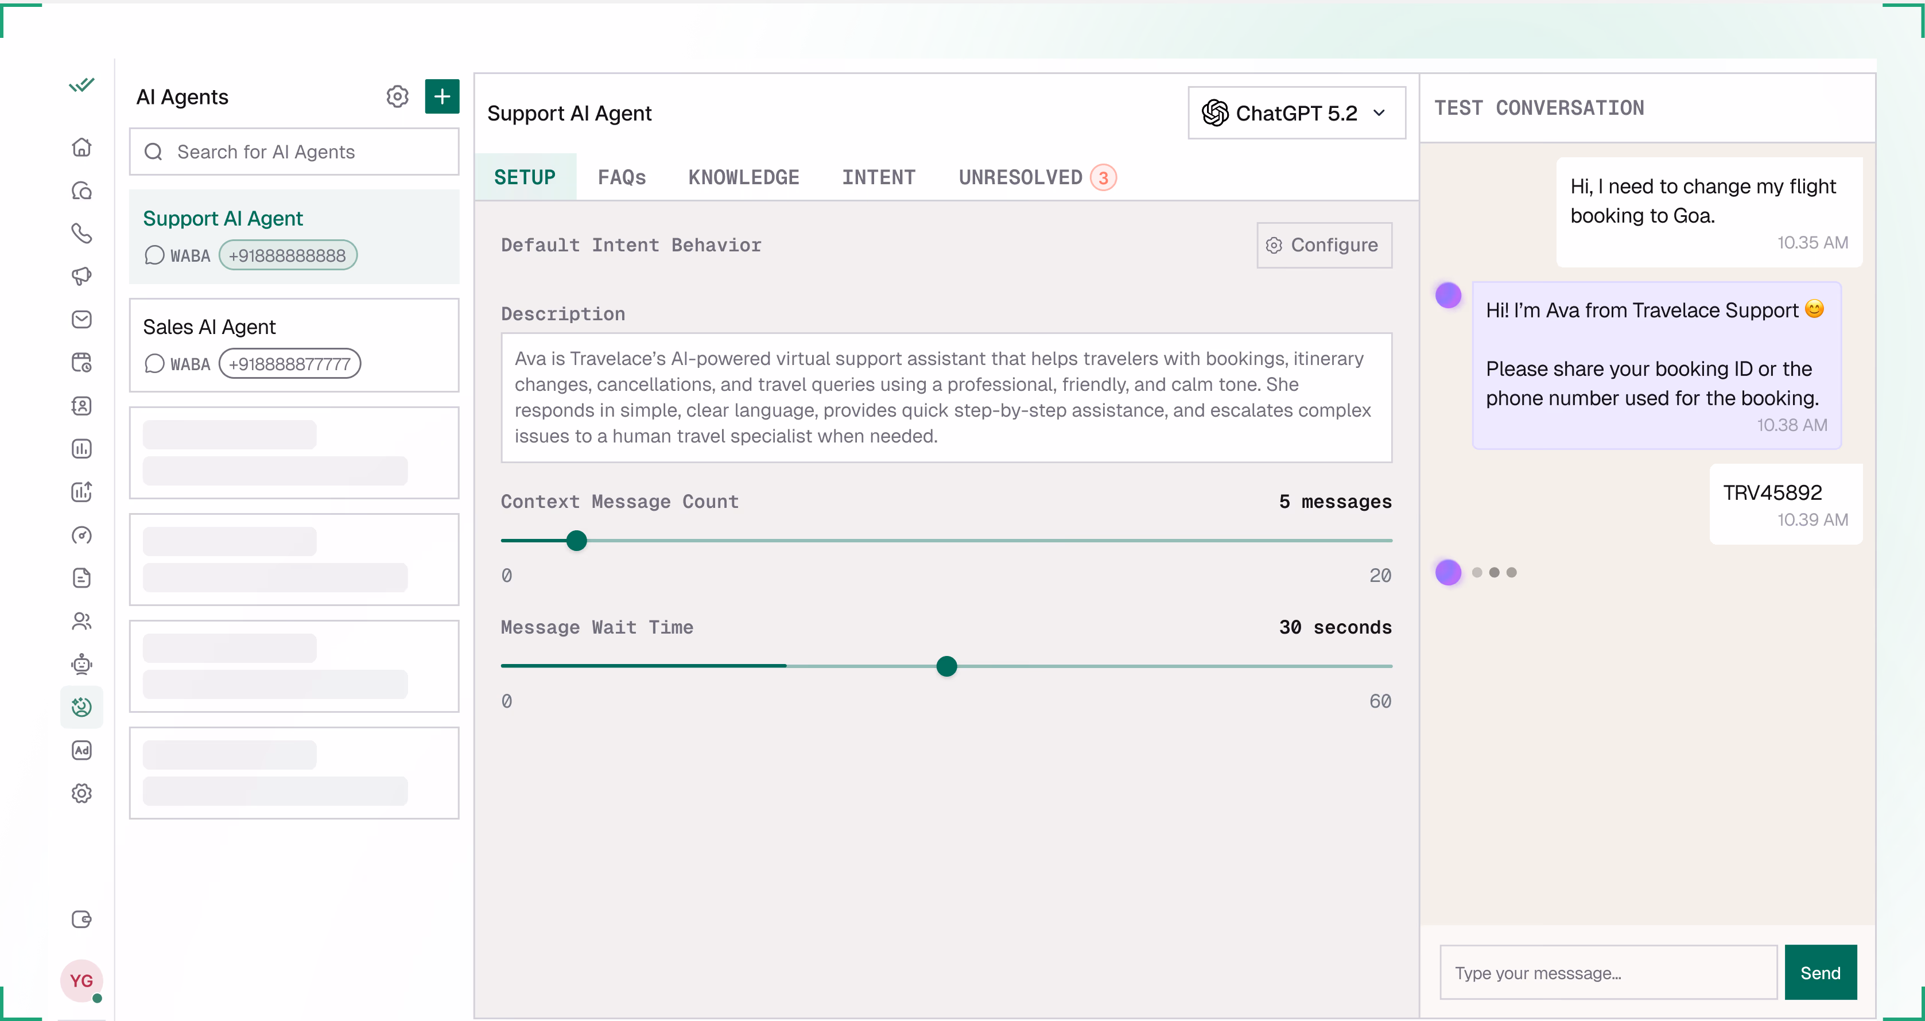This screenshot has height=1021, width=1925.
Task: Click the green plus add agent button
Action: point(441,96)
